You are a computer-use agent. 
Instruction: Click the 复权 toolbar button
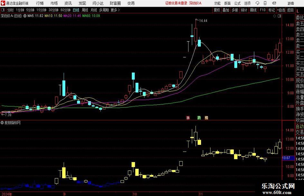point(217,10)
